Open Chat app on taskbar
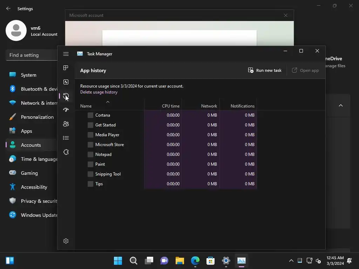This screenshot has height=269, width=359. pyautogui.click(x=164, y=261)
